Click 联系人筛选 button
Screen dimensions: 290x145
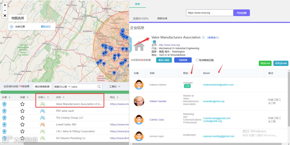(x=164, y=60)
